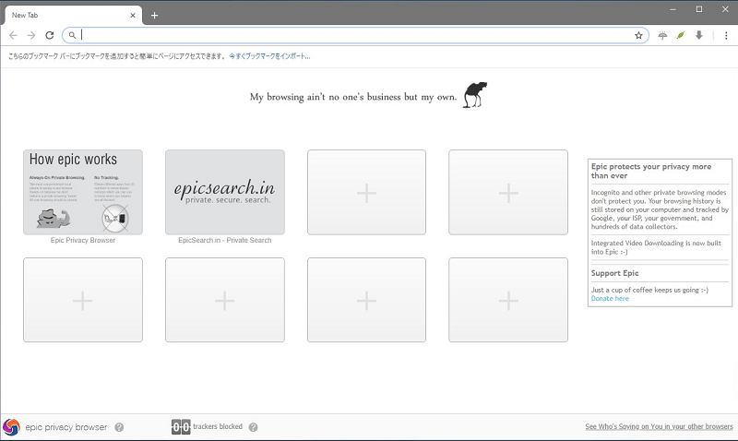Bookmark this page with the star icon

(638, 35)
